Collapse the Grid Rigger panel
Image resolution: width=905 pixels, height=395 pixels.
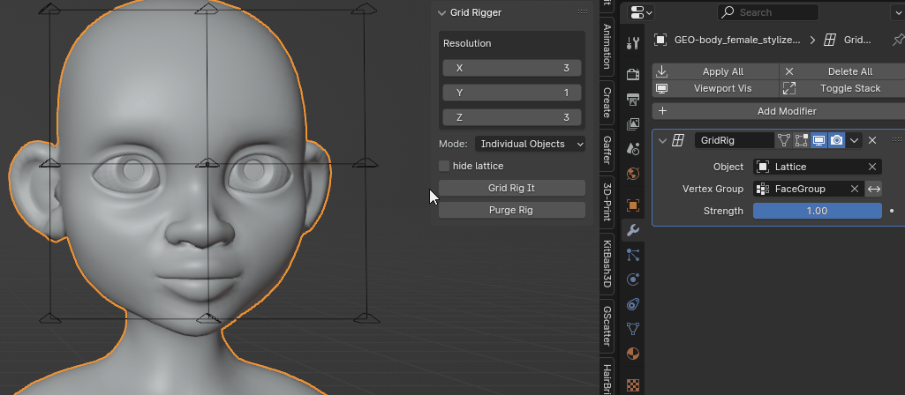point(442,12)
